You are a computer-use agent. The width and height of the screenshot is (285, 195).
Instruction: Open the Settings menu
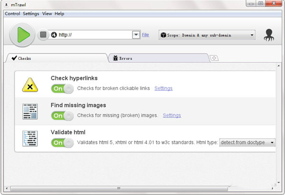[x=31, y=14]
